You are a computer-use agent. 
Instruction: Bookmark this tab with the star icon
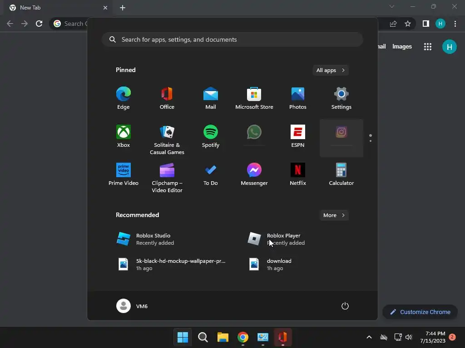(408, 24)
